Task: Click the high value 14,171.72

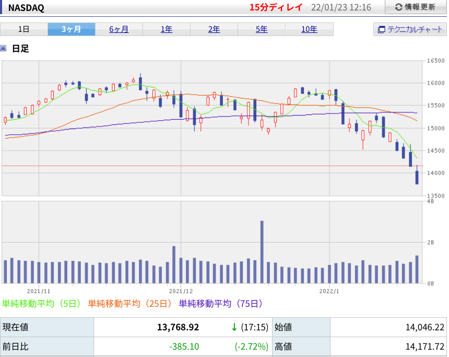Action: pyautogui.click(x=424, y=347)
